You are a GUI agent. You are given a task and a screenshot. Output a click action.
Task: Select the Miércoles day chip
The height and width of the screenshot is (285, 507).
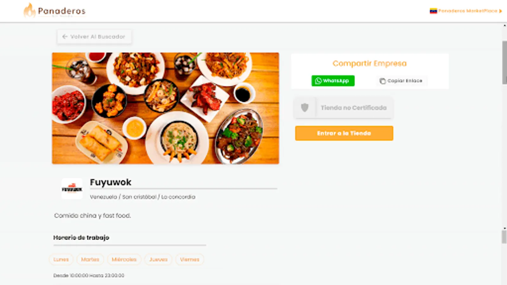tap(124, 260)
